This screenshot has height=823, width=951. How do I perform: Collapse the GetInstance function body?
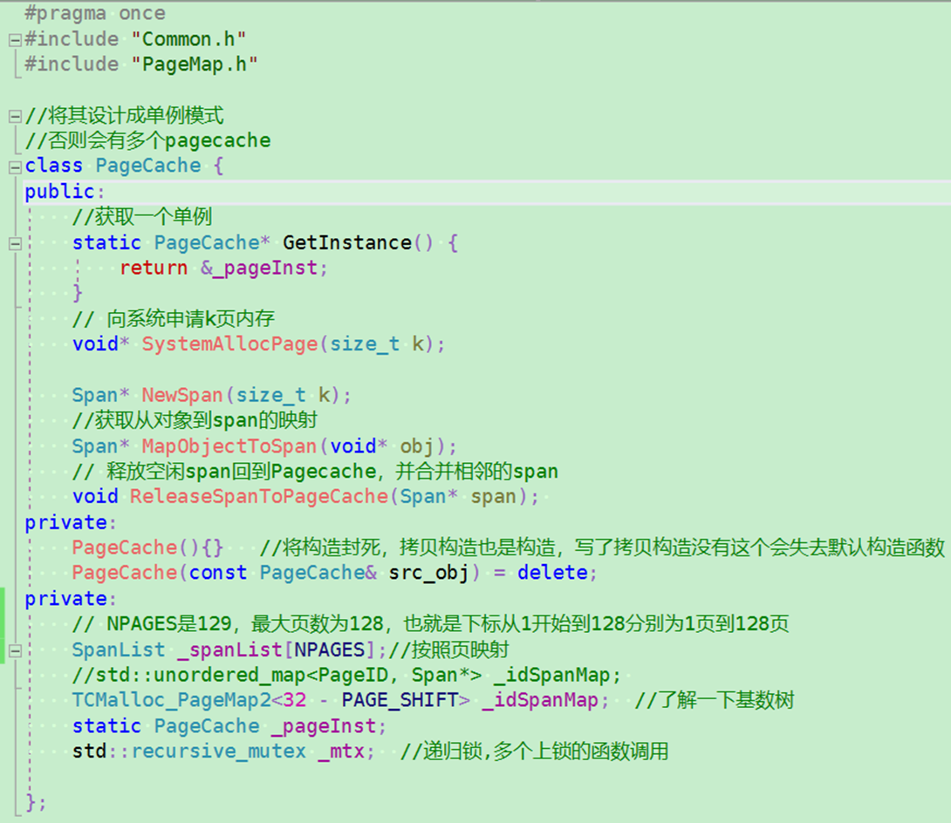click(x=14, y=243)
